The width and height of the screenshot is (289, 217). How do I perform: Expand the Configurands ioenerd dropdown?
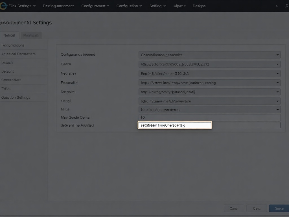click(x=209, y=55)
